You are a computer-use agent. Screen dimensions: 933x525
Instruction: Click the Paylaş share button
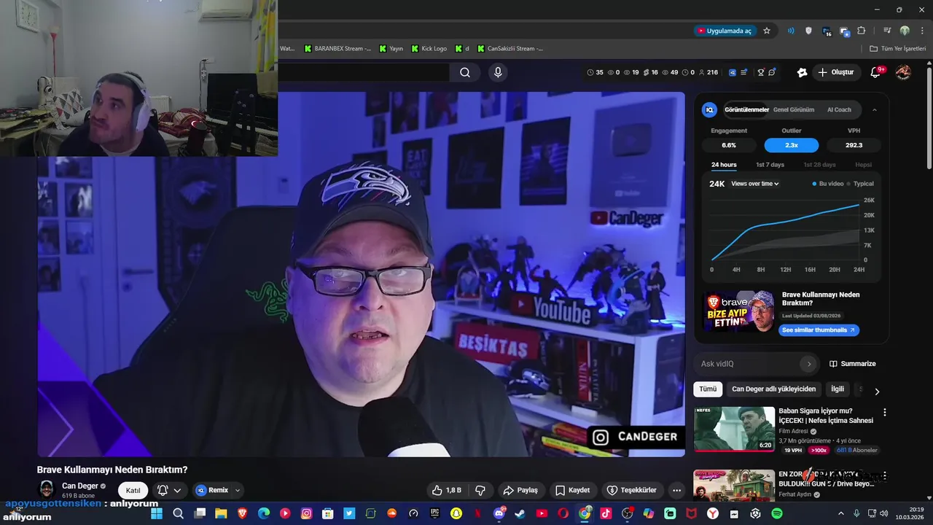(520, 490)
